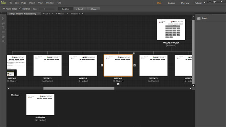226x127 pixels.
Task: Add sibling page right of WEEK-4
Action: click(x=135, y=65)
